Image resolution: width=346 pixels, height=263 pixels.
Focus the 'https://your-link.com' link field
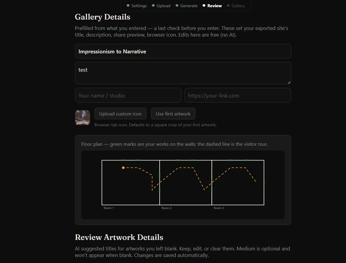coord(238,95)
